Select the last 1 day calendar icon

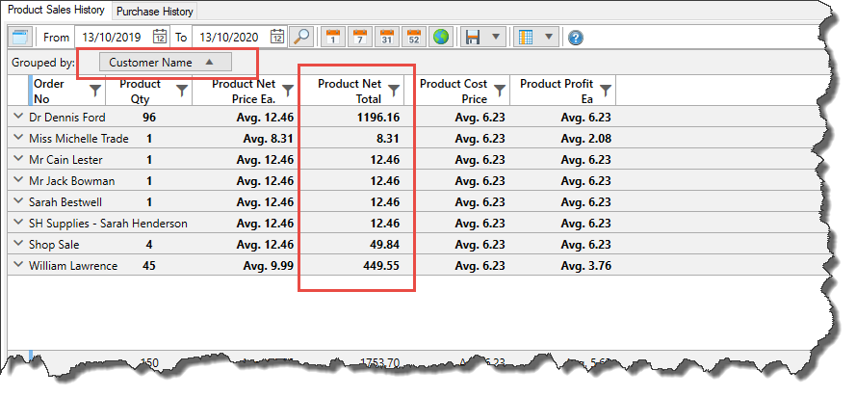[x=333, y=38]
